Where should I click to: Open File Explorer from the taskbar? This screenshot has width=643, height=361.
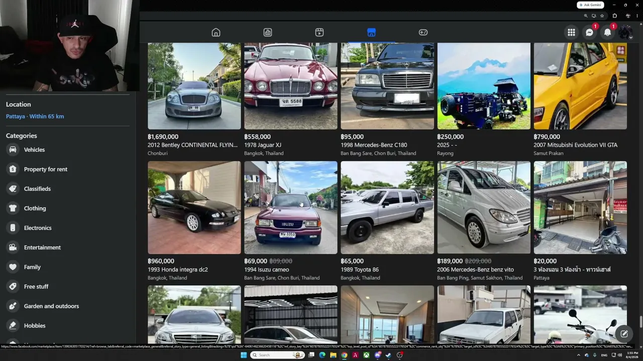[333, 355]
